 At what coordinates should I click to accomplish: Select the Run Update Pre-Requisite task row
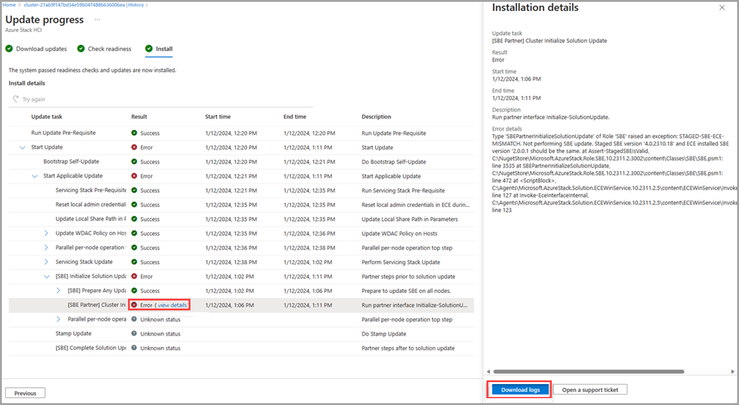[x=241, y=133]
